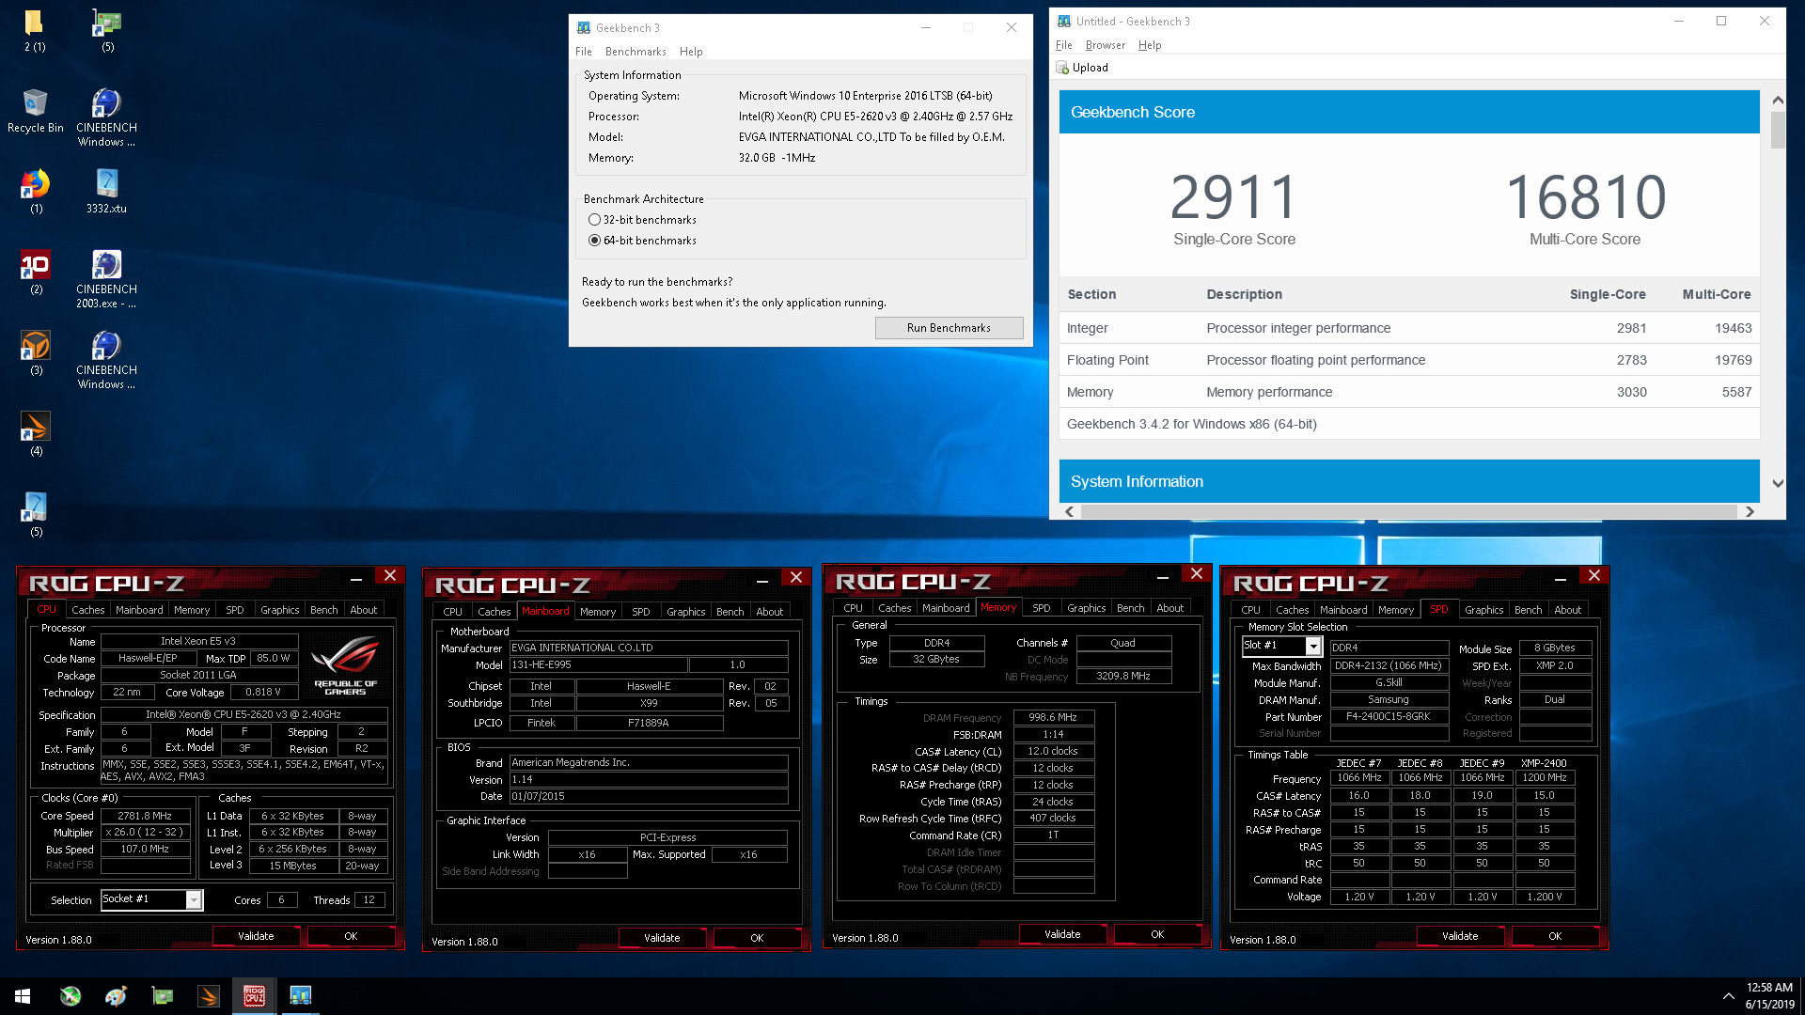
Task: Open the Firefox icon labeled (1)
Action: click(36, 192)
